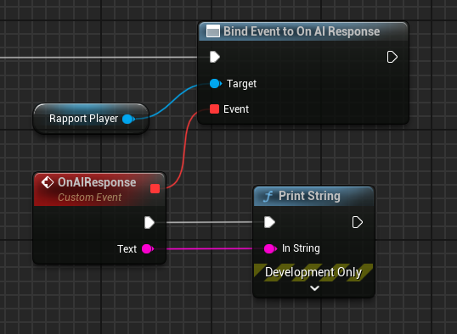
Task: Click the Rapport Player variable output pin
Action: pyautogui.click(x=128, y=119)
